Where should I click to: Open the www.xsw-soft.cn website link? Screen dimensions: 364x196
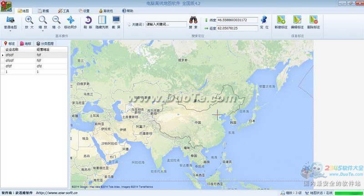(56, 193)
